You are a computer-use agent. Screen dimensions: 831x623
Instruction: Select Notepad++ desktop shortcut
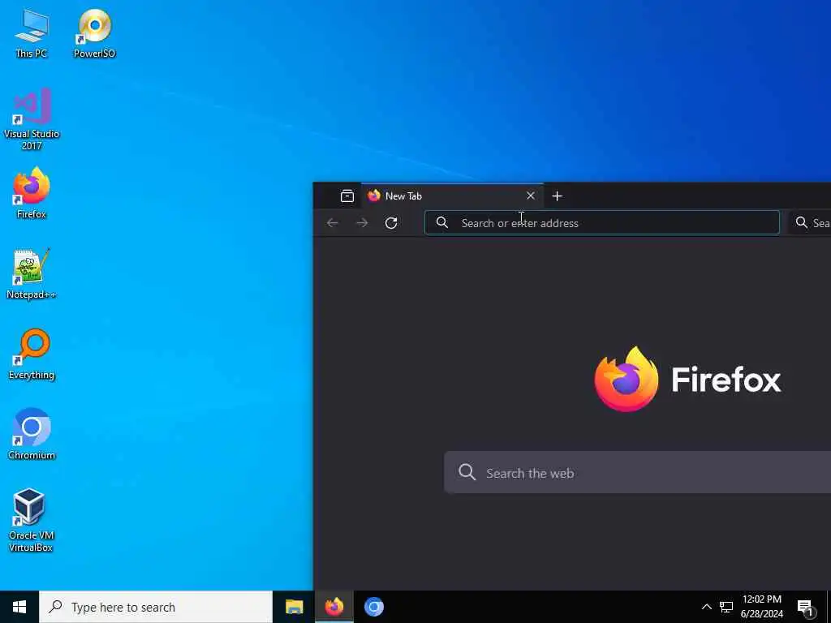coord(32,274)
